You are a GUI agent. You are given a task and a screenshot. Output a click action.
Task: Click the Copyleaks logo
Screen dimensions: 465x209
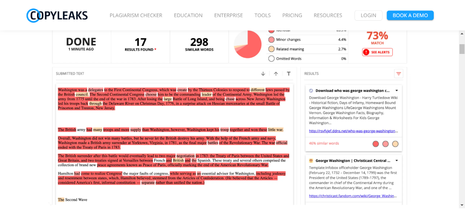[57, 15]
